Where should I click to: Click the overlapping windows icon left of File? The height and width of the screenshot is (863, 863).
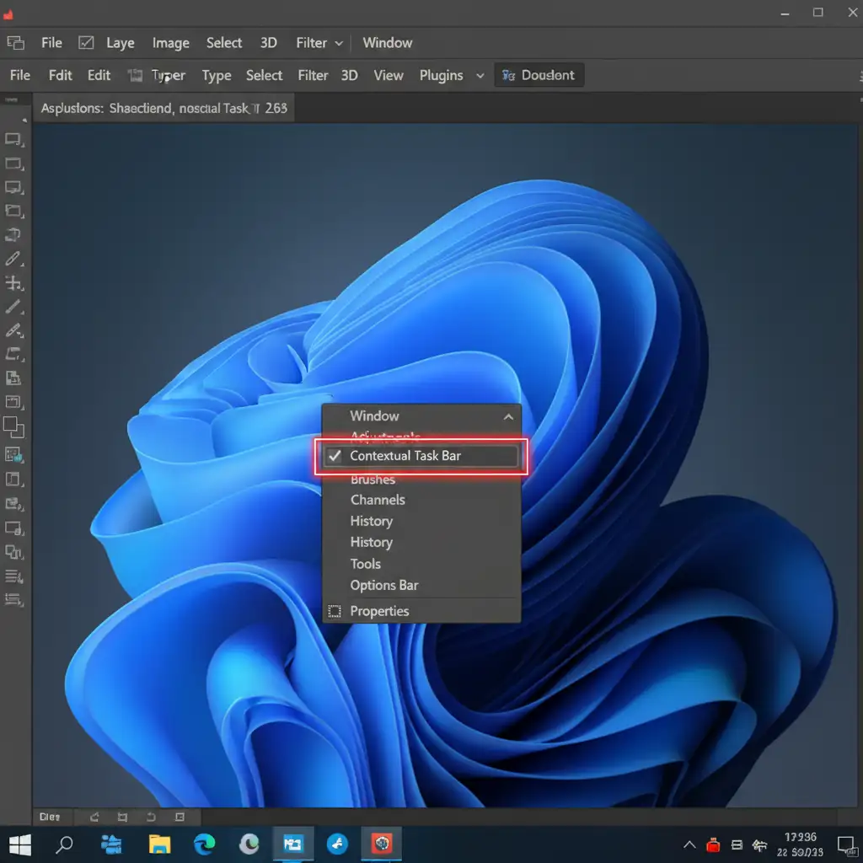coord(15,43)
